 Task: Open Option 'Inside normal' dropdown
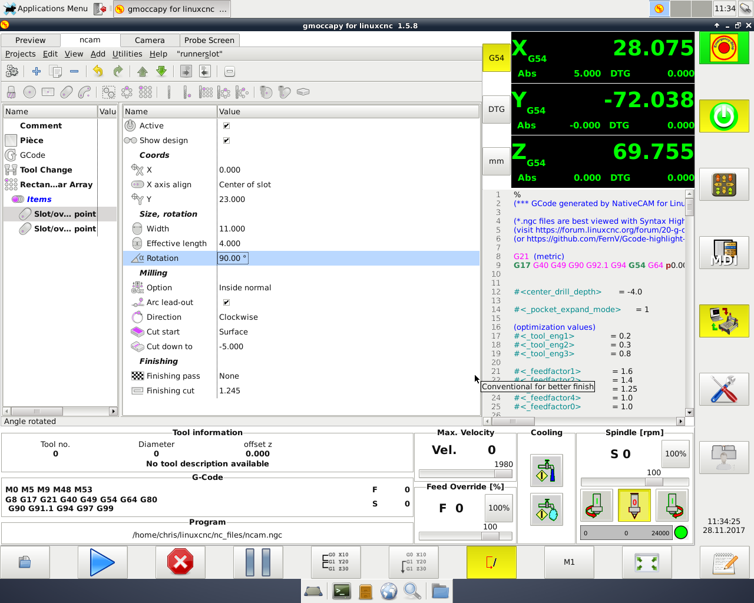[x=348, y=287]
